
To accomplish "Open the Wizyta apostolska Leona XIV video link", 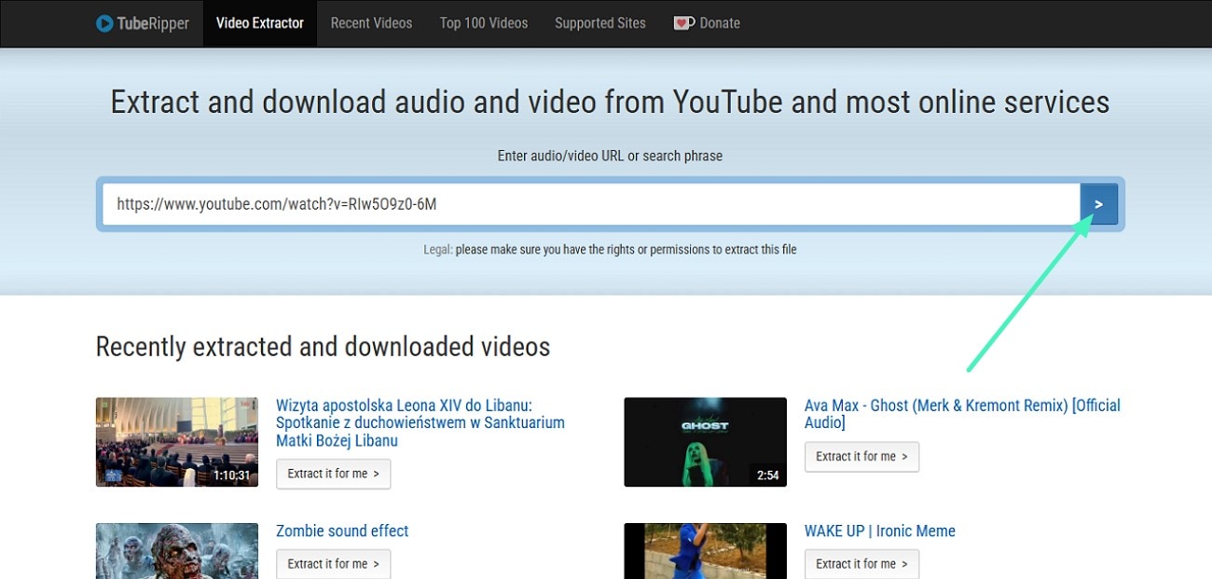I will (x=420, y=422).
